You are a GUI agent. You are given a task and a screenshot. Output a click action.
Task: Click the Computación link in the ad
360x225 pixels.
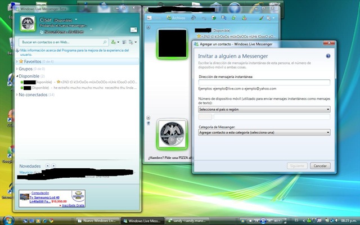[x=40, y=193]
